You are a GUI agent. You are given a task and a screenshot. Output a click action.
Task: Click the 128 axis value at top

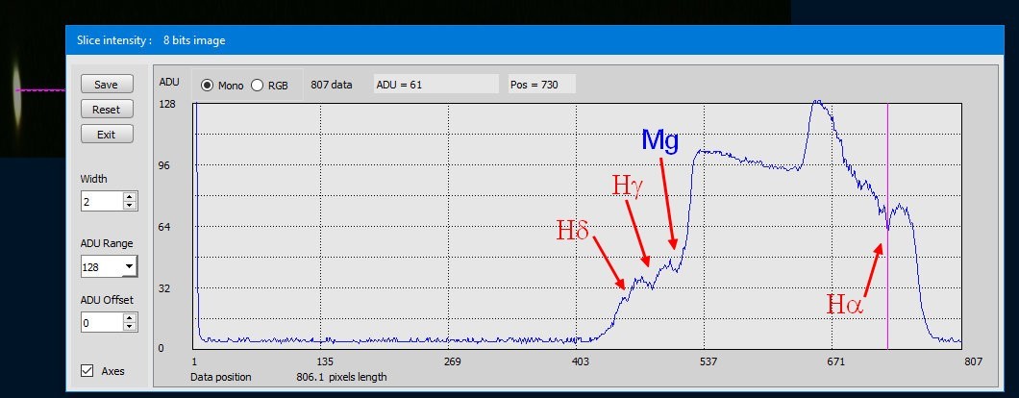click(x=167, y=104)
